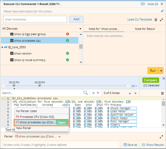Viewport: 166px width, 149px height.
Task: Jump to next note arrow
Action: pos(135,93)
